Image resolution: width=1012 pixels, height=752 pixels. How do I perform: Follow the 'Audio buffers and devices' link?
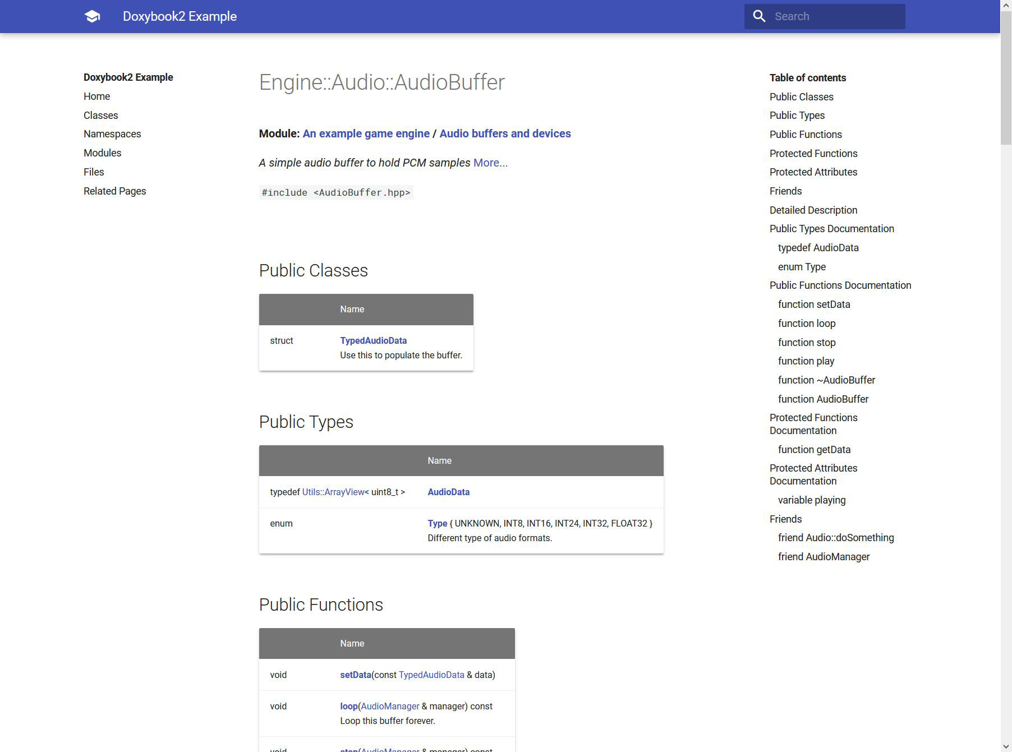(505, 133)
